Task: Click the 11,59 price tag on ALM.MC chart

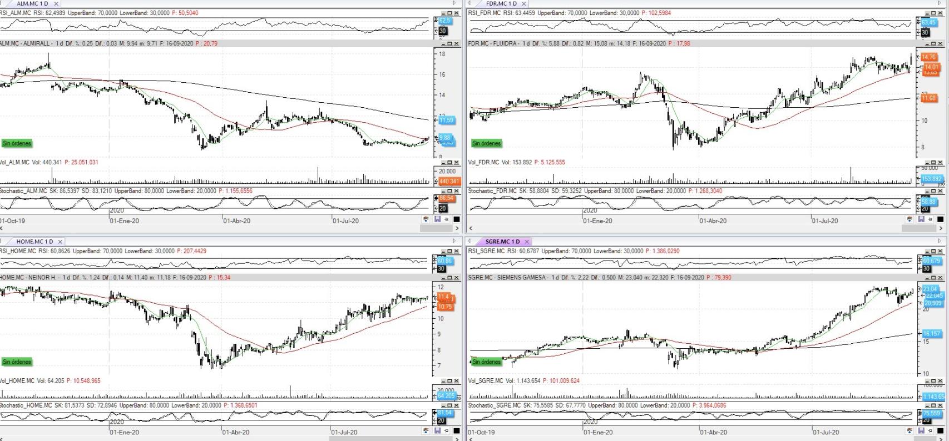Action: click(x=446, y=120)
